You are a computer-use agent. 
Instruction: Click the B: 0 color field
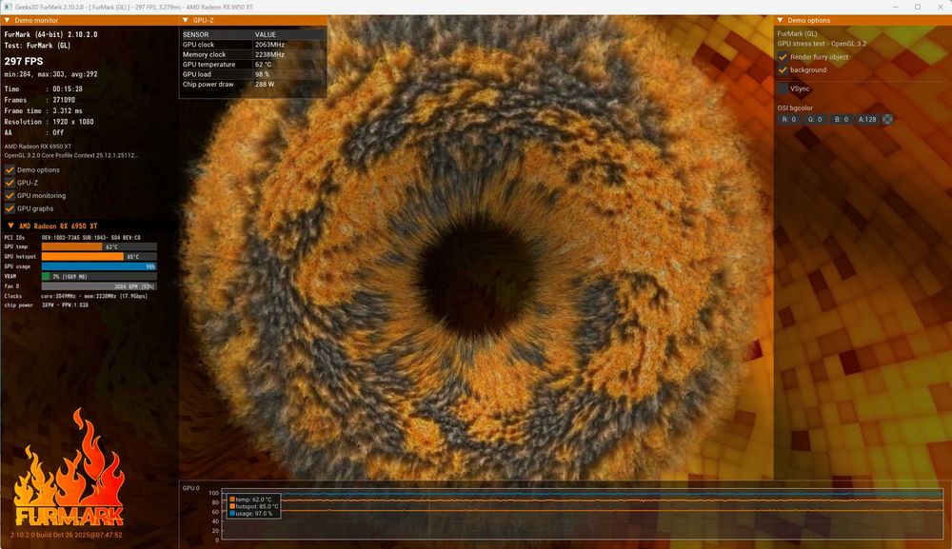[842, 120]
